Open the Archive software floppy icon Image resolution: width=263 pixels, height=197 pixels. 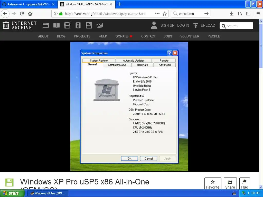point(89,25)
